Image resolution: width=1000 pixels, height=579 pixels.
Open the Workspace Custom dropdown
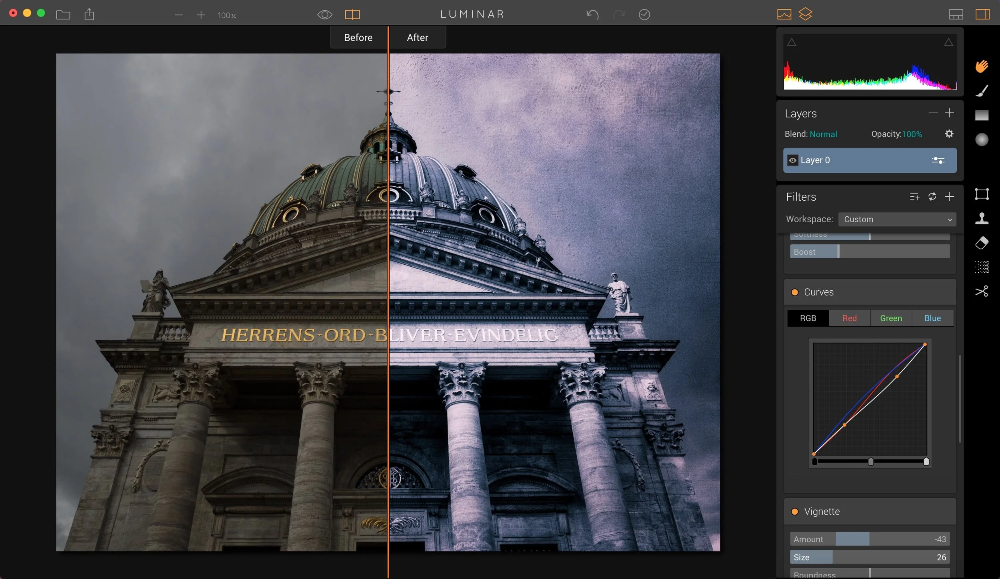tap(897, 219)
